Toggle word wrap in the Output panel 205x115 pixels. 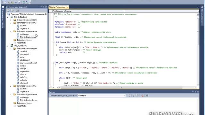[147, 96]
